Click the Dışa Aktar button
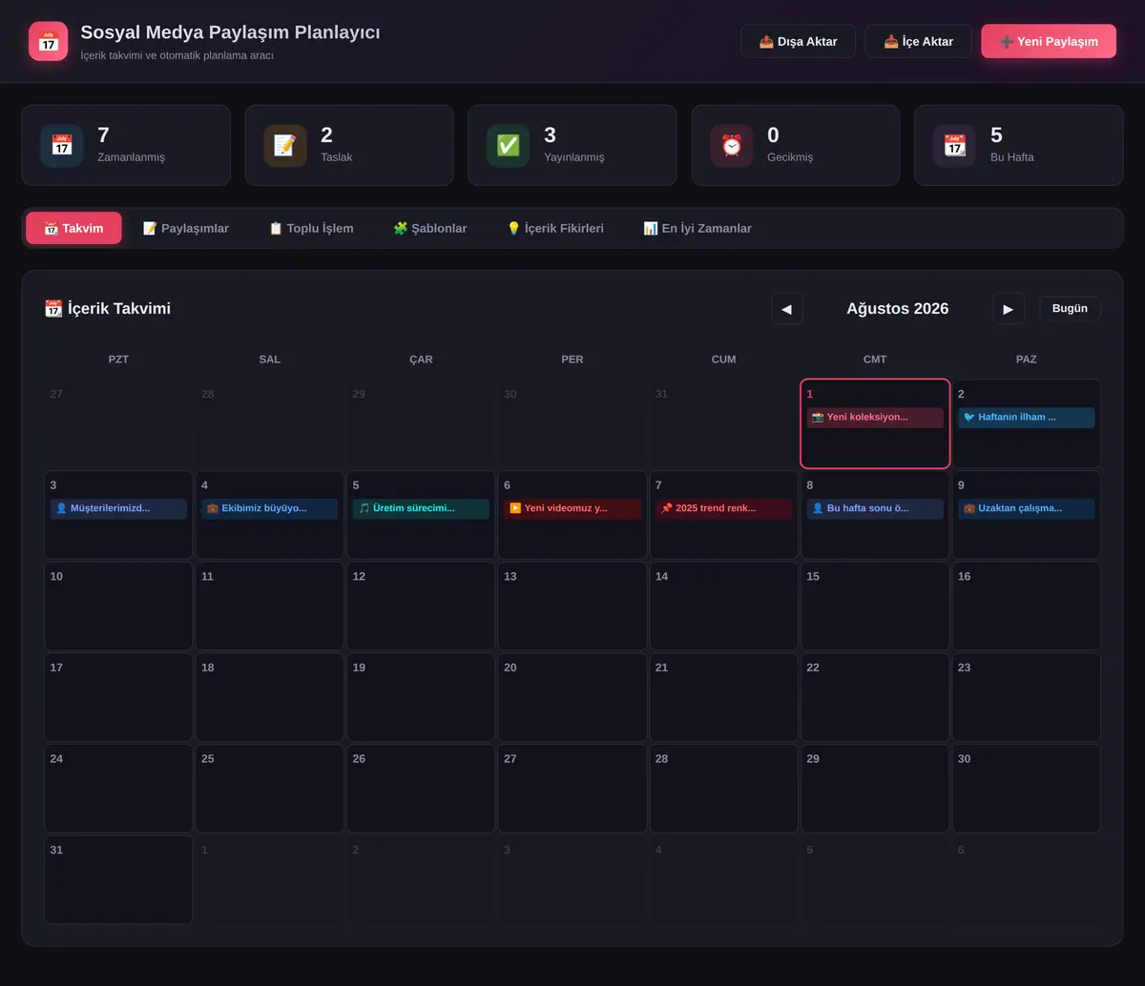Screen dimensions: 1145x986 click(x=798, y=41)
